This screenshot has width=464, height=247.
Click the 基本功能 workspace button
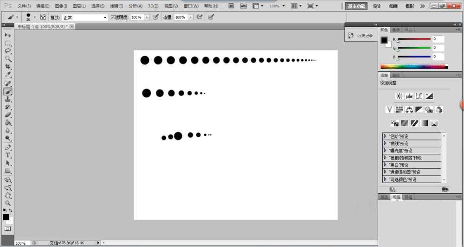[356, 6]
